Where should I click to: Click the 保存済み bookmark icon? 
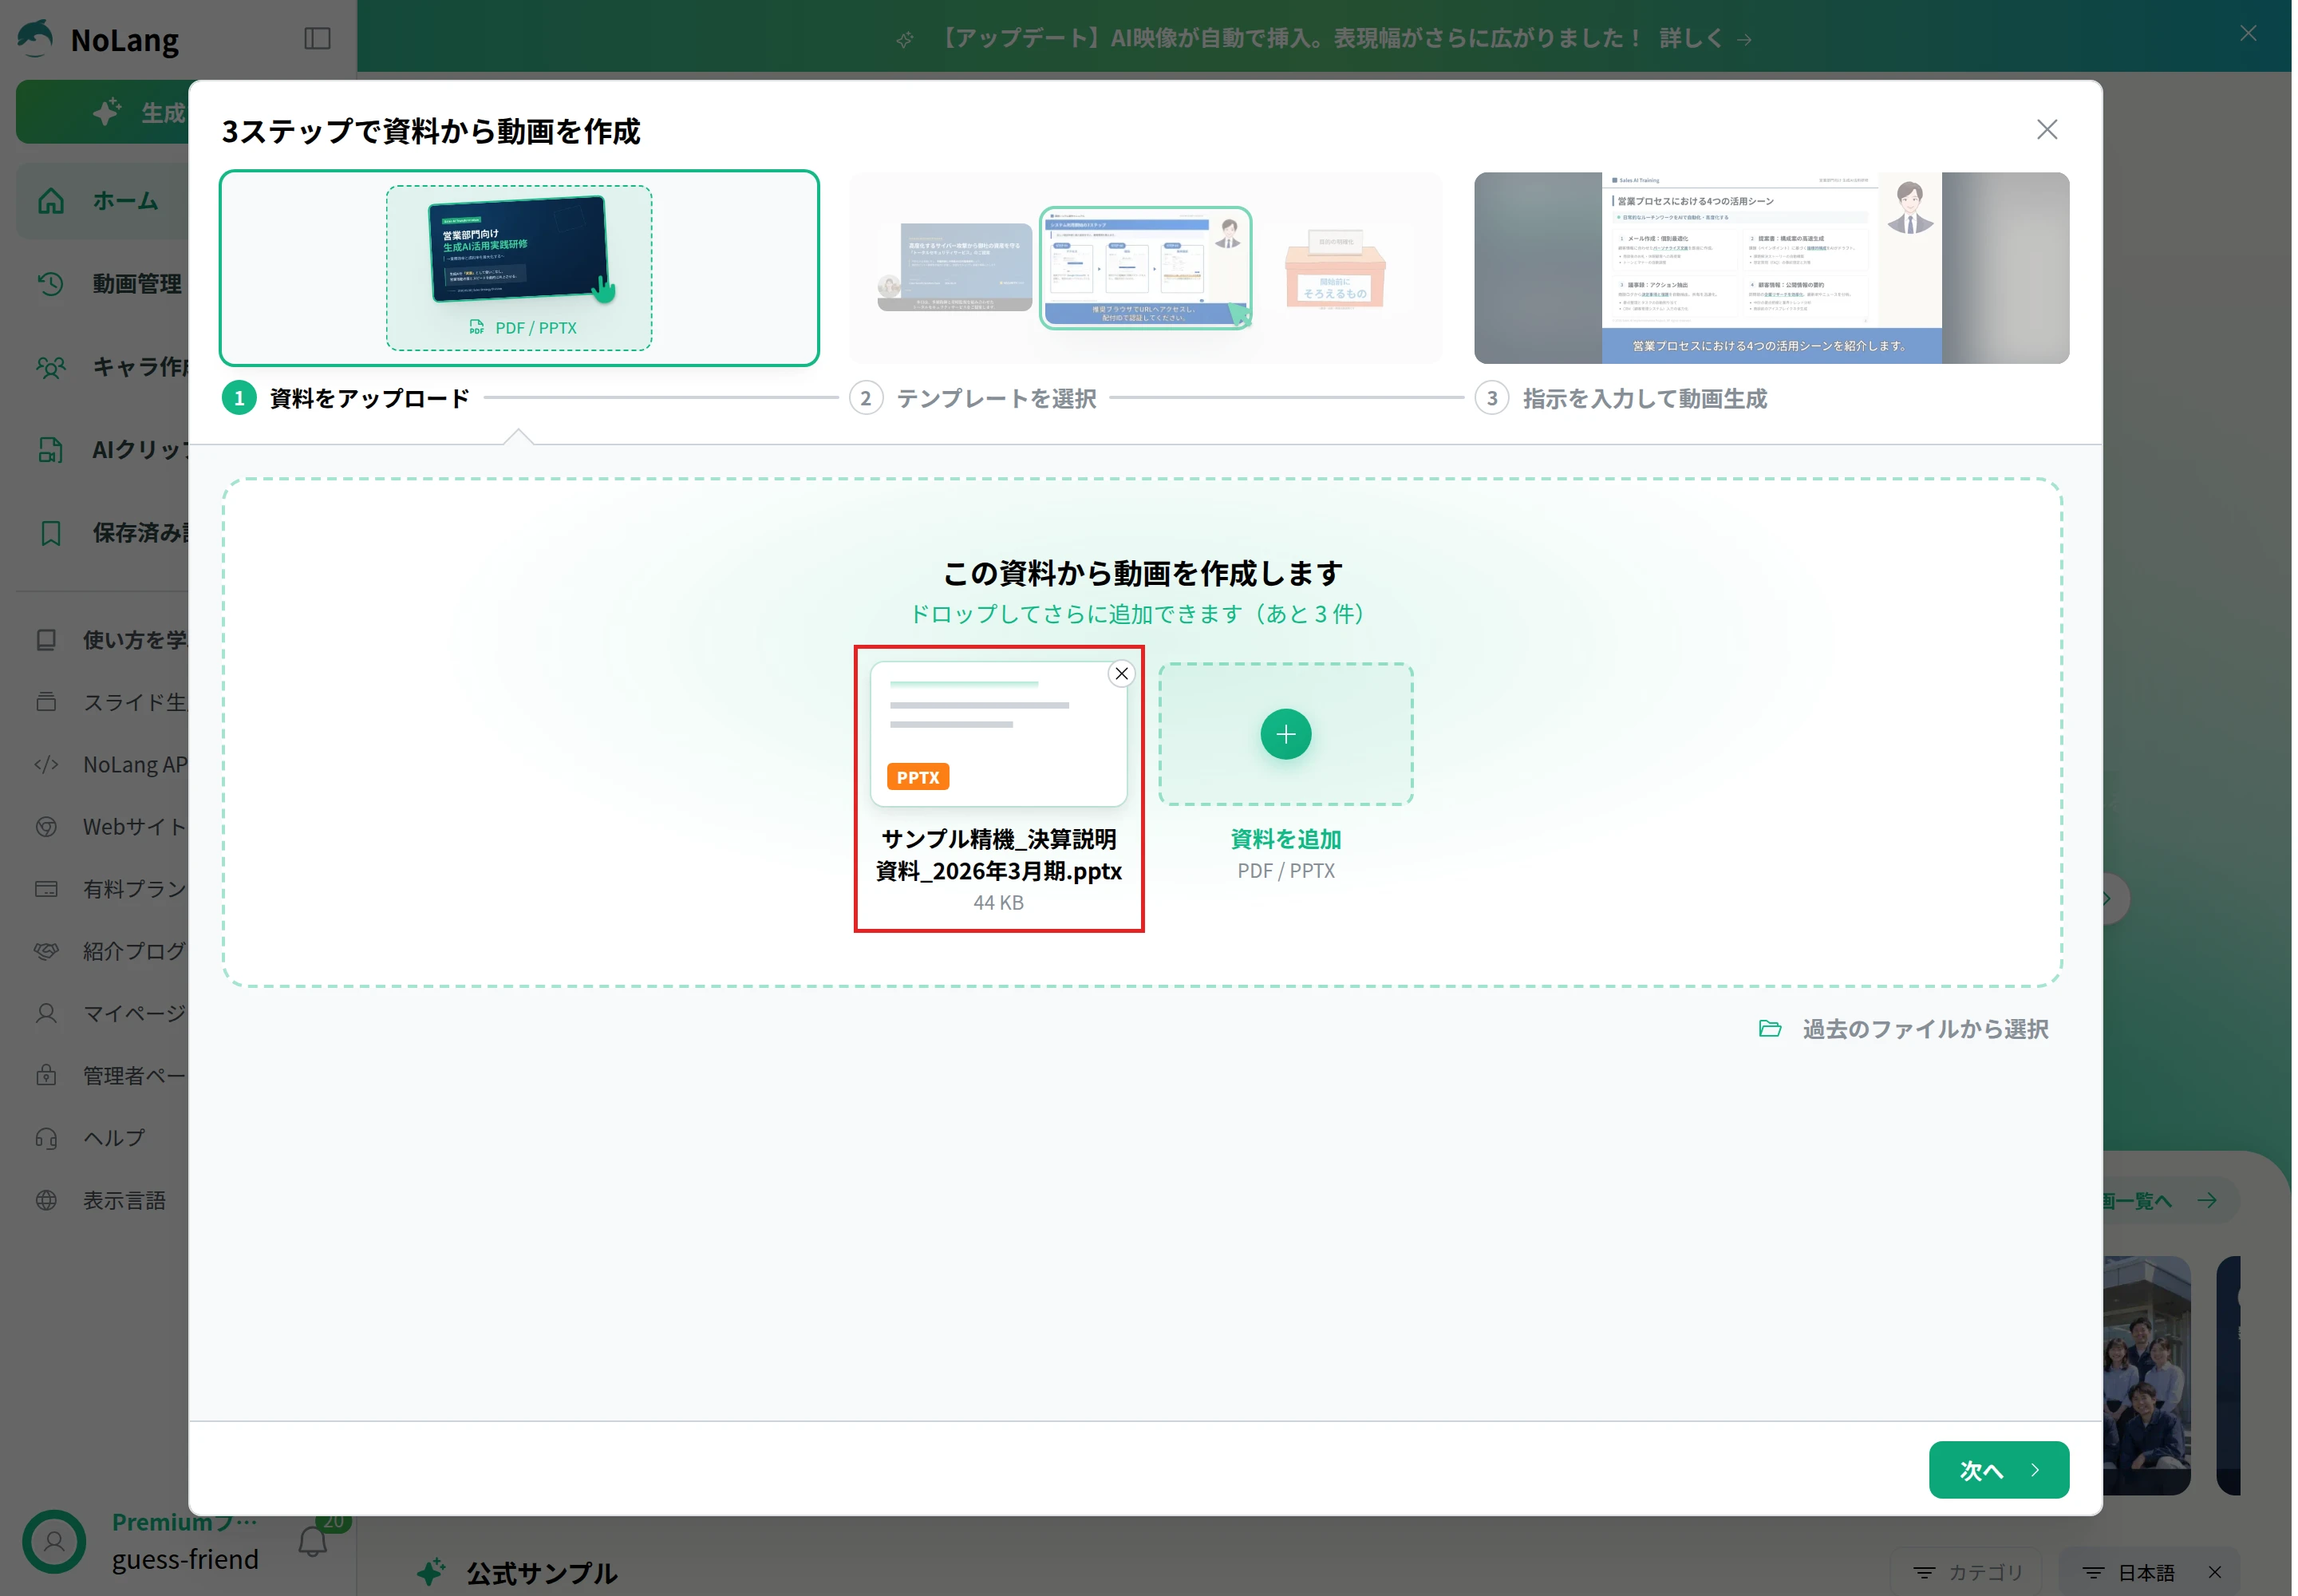point(51,533)
